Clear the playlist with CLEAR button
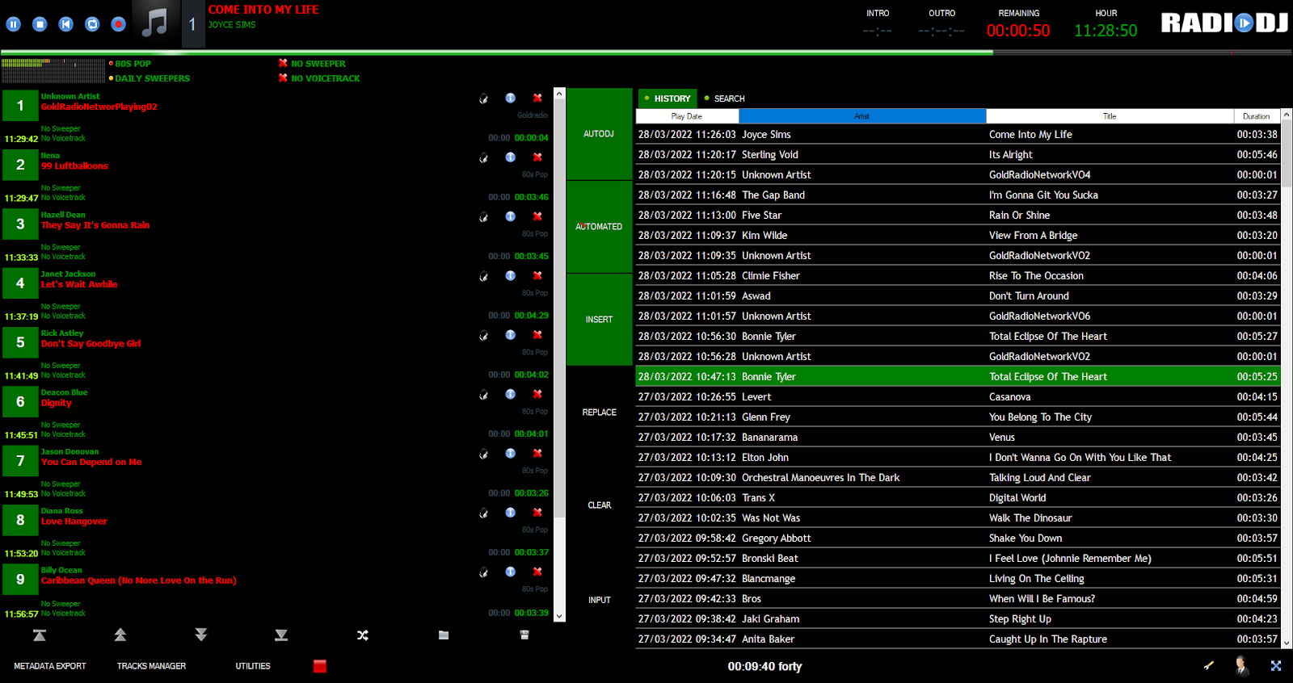Image resolution: width=1293 pixels, height=683 pixels. [599, 505]
